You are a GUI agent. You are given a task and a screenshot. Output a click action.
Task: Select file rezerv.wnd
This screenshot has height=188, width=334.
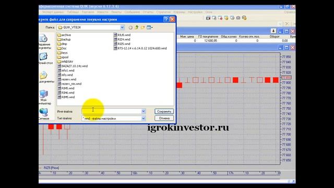coord(67,79)
